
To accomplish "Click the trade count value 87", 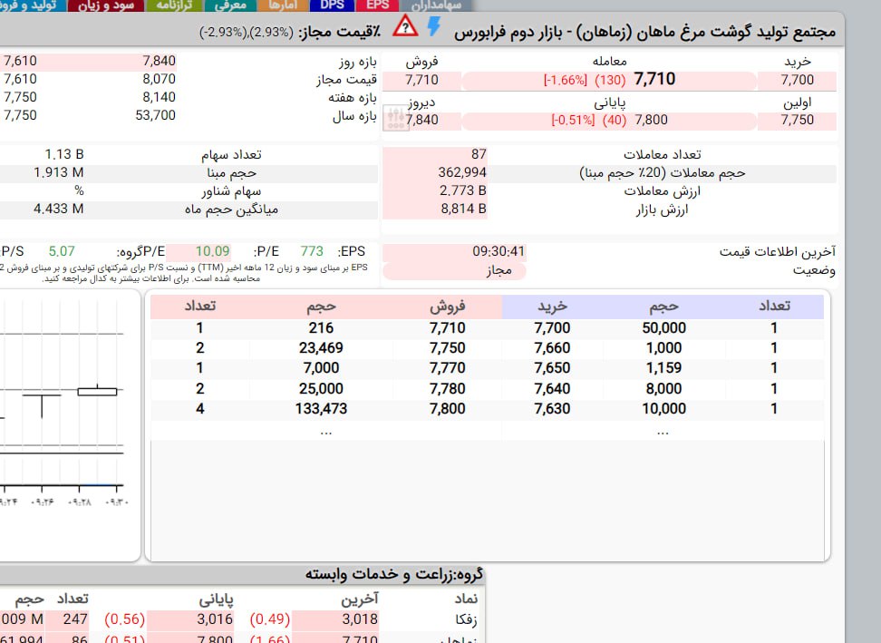I will click(479, 154).
